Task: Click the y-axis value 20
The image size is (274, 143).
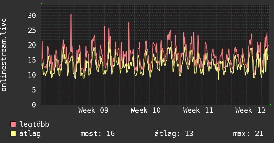Action: [32, 45]
